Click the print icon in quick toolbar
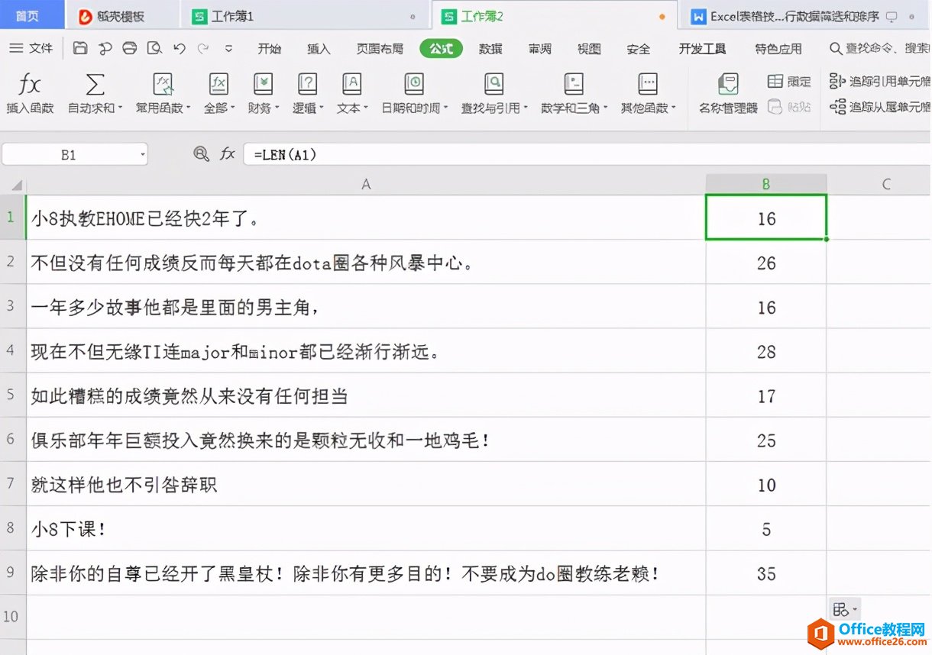 130,48
